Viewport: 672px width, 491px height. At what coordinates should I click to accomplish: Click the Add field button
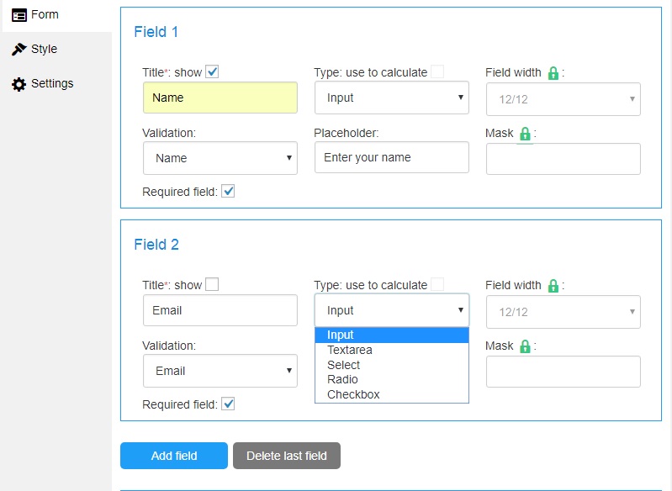pyautogui.click(x=174, y=456)
